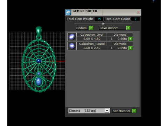168x126 pixels.
Task: Click the Gem Reporter title bar icon
Action: tap(68, 12)
